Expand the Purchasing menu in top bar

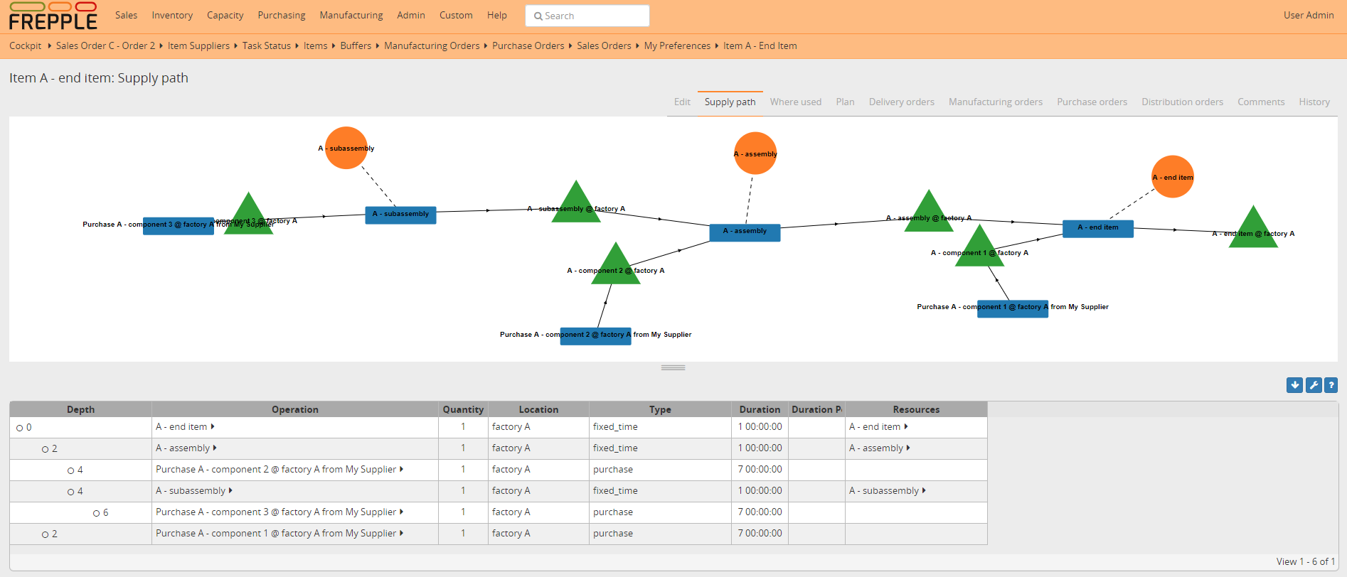pyautogui.click(x=281, y=15)
